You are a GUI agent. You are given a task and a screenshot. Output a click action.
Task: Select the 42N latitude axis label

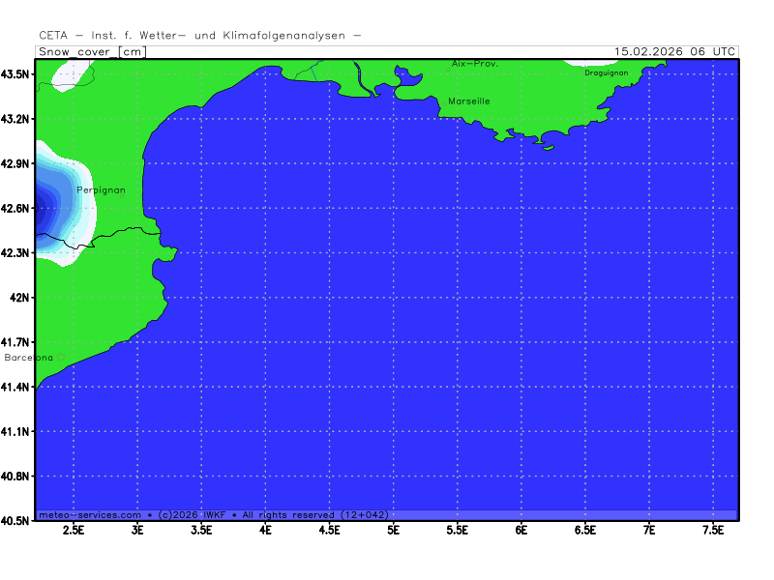tap(20, 298)
